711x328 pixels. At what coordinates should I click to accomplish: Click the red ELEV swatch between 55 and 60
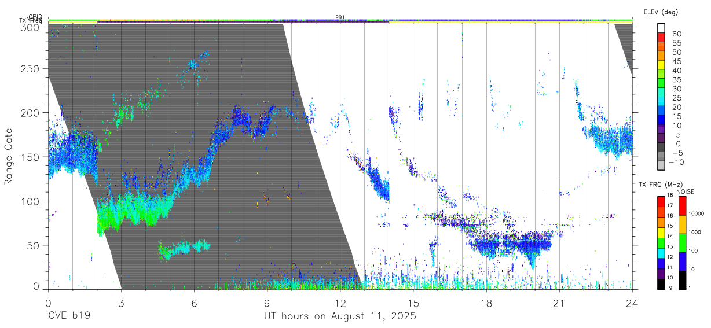point(661,38)
